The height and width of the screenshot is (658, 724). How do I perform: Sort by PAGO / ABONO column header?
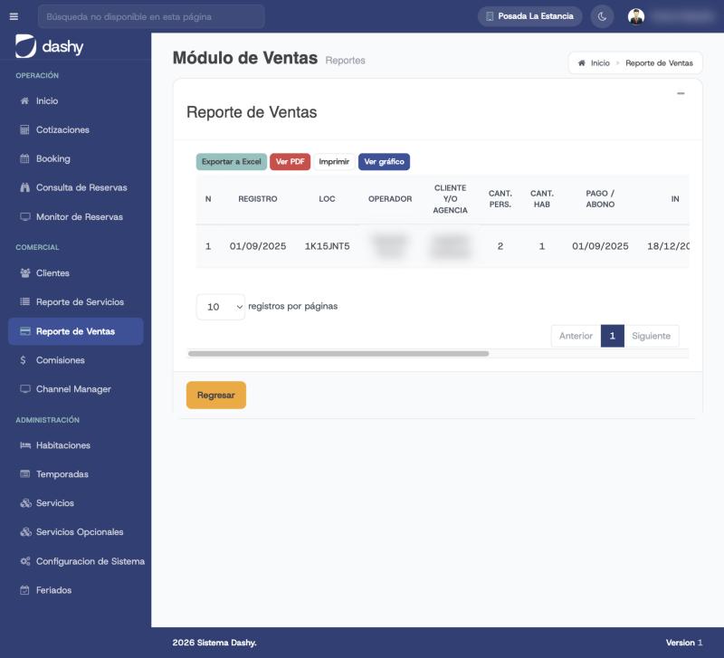[600, 199]
